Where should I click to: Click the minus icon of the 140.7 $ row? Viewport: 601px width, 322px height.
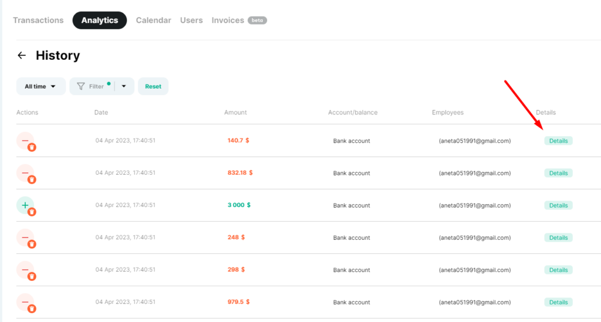pos(25,141)
